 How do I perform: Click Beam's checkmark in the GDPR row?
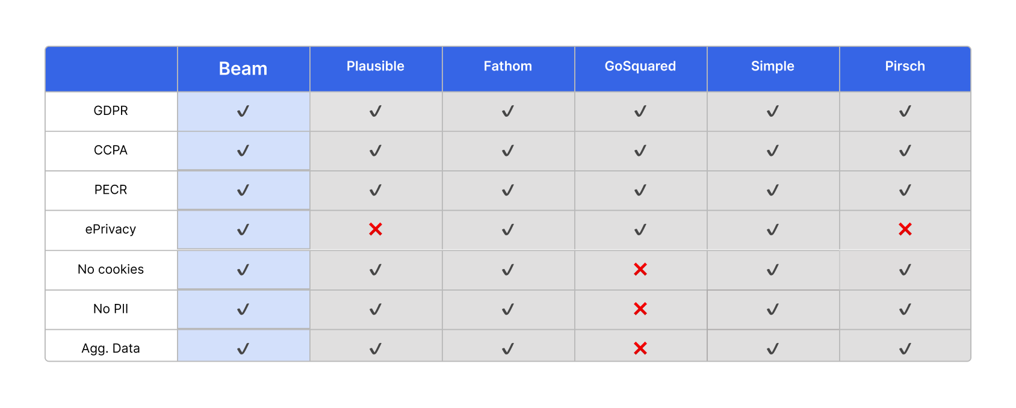point(243,111)
